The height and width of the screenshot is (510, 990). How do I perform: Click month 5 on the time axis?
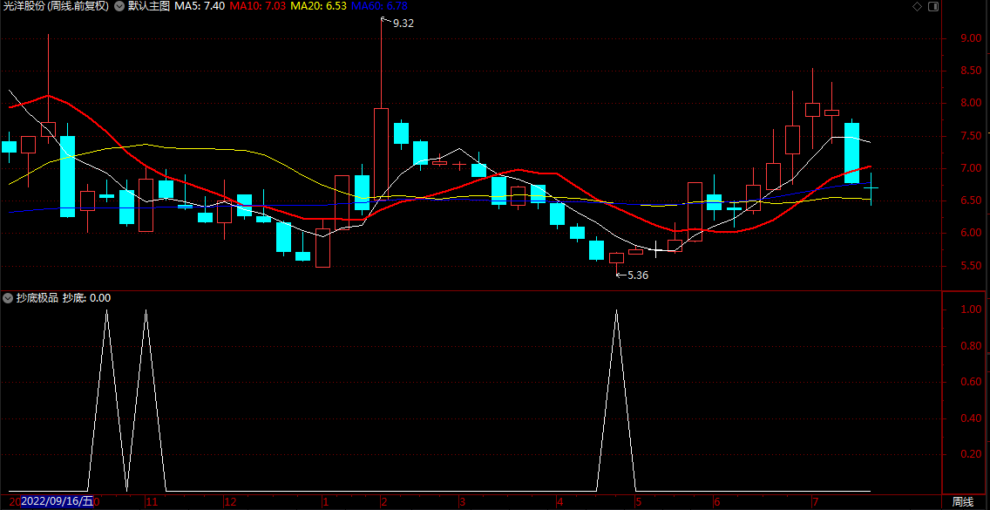[x=639, y=502]
